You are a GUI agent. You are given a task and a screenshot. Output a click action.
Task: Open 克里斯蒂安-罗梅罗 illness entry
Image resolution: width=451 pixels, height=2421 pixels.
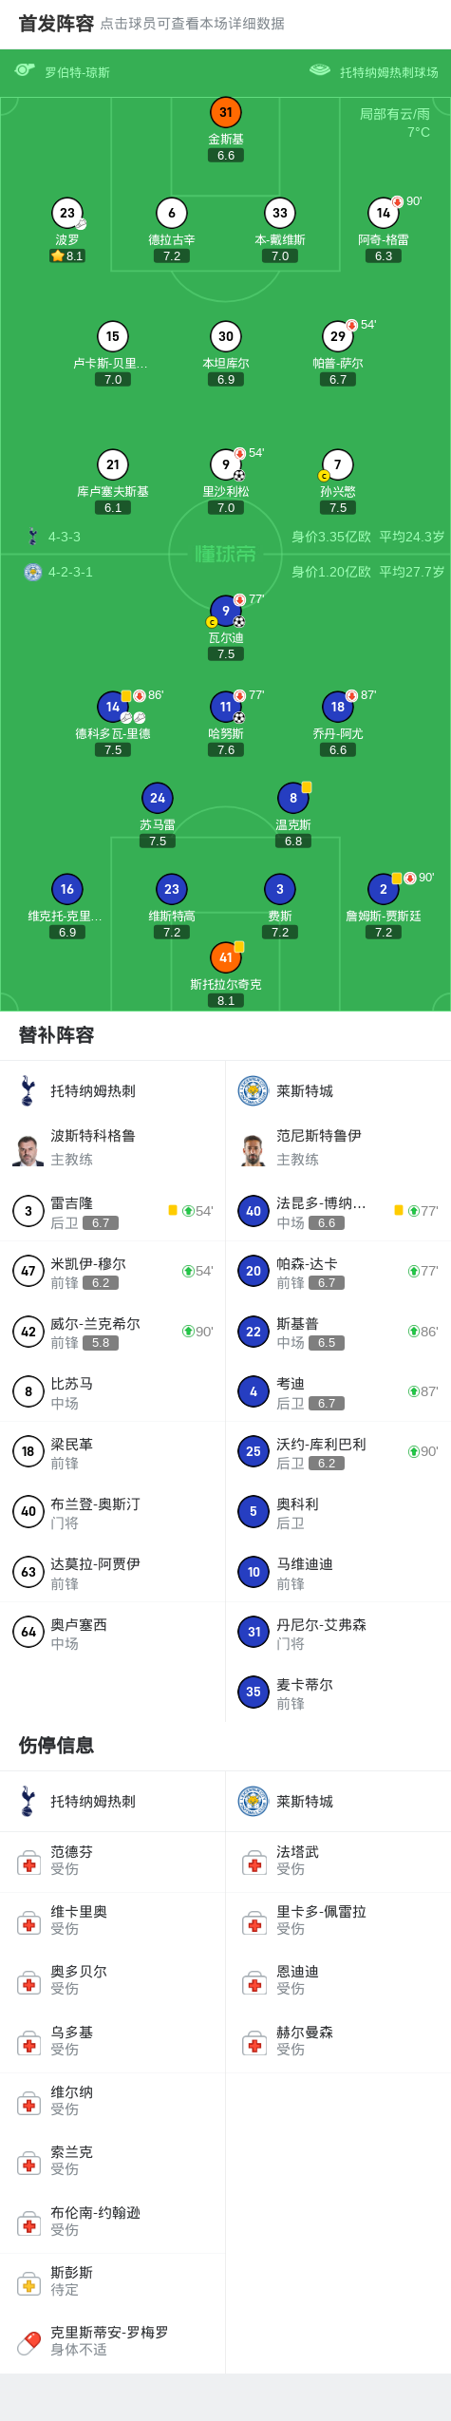pos(112,2342)
